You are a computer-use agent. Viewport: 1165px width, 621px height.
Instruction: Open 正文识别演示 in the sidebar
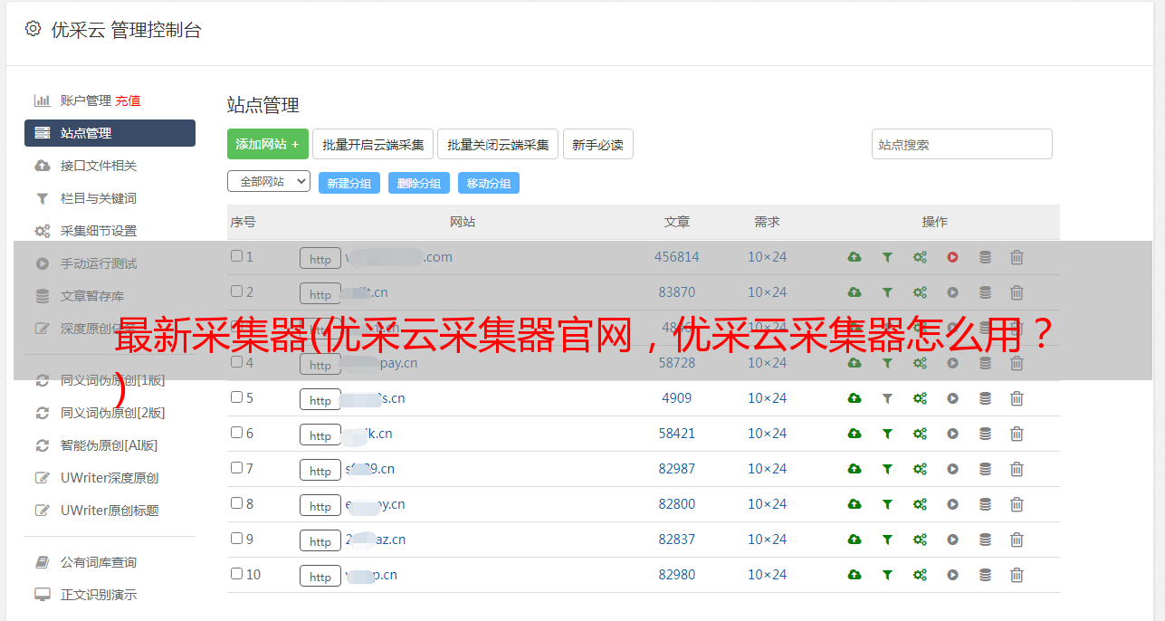[x=99, y=595]
